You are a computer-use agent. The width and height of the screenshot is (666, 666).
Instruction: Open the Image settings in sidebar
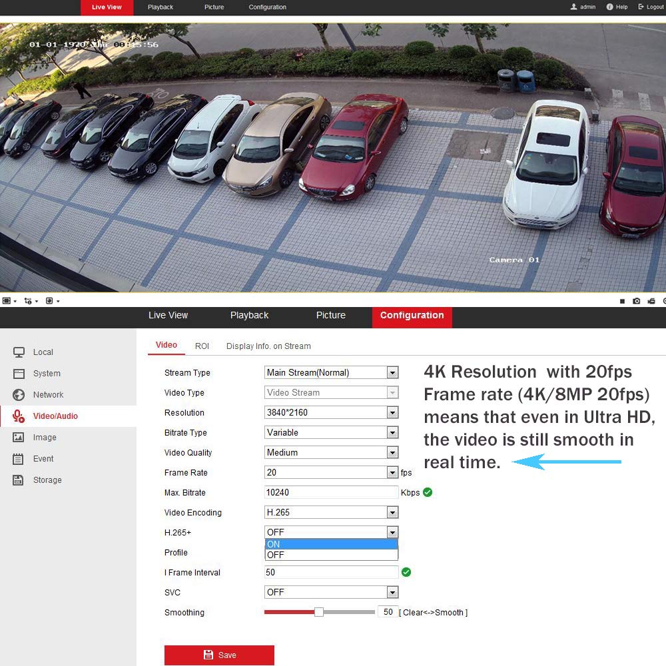tap(45, 438)
